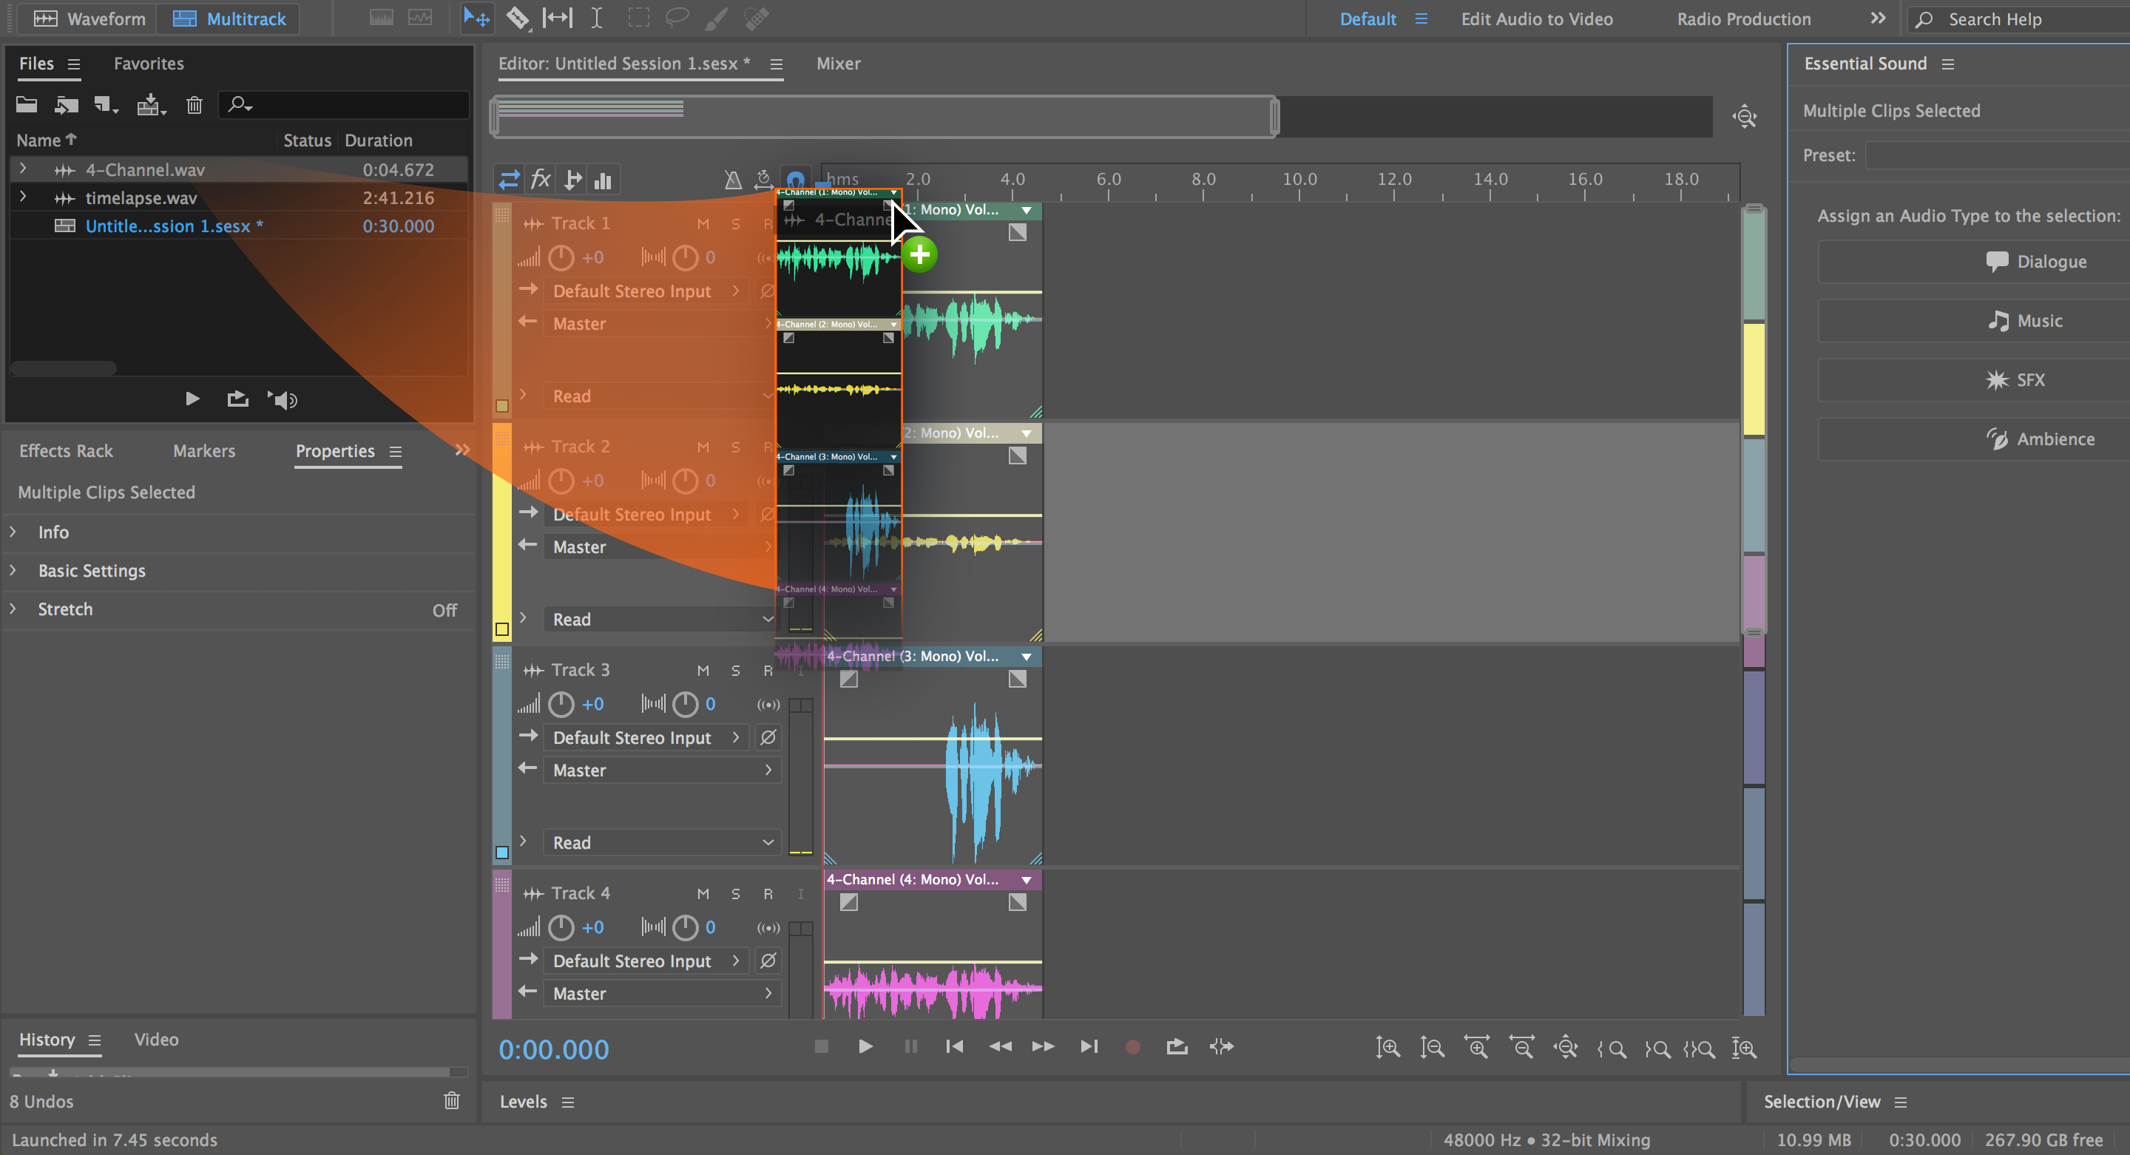This screenshot has width=2130, height=1155.
Task: Enable snapping with the magnet icon
Action: pyautogui.click(x=794, y=177)
